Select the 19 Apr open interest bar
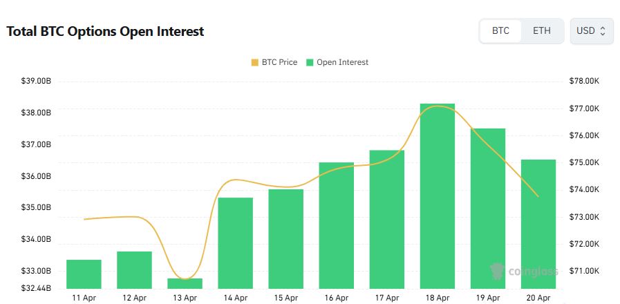The height and width of the screenshot is (304, 620). [x=488, y=208]
